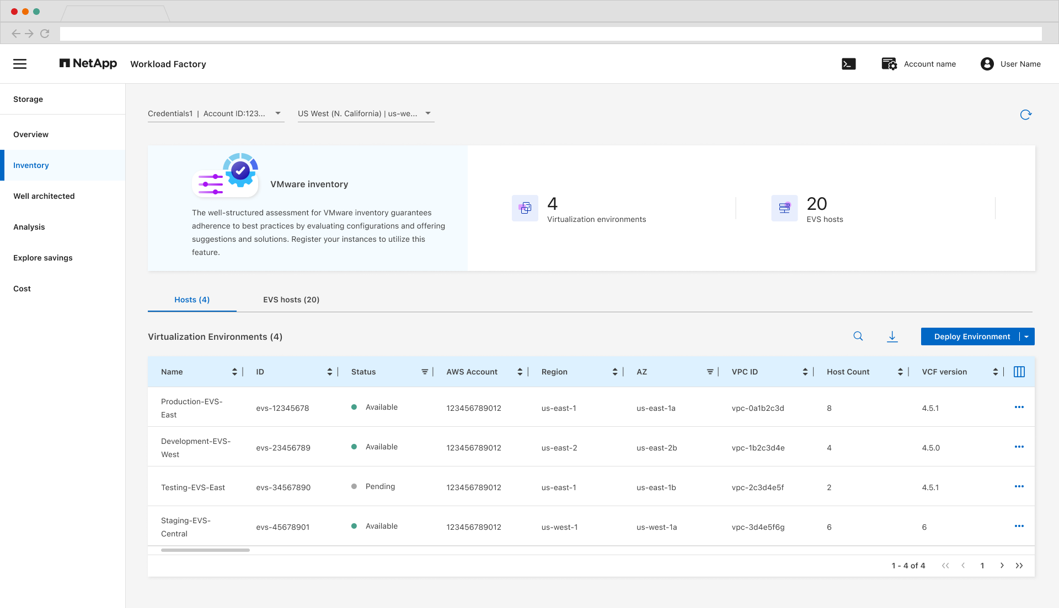Expand Deploy Environment dropdown arrow
The image size is (1059, 608).
point(1027,336)
